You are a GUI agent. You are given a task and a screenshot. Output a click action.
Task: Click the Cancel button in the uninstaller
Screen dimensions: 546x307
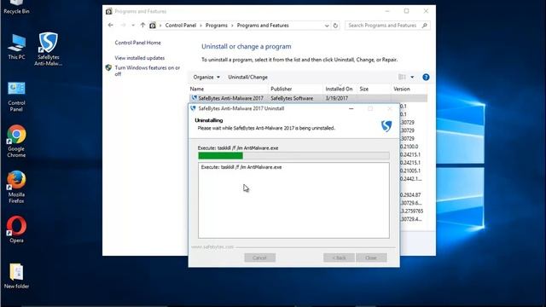click(259, 258)
